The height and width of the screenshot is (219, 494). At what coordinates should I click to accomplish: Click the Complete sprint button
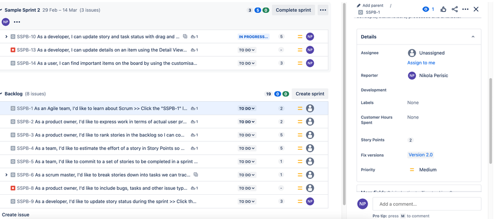[294, 10]
